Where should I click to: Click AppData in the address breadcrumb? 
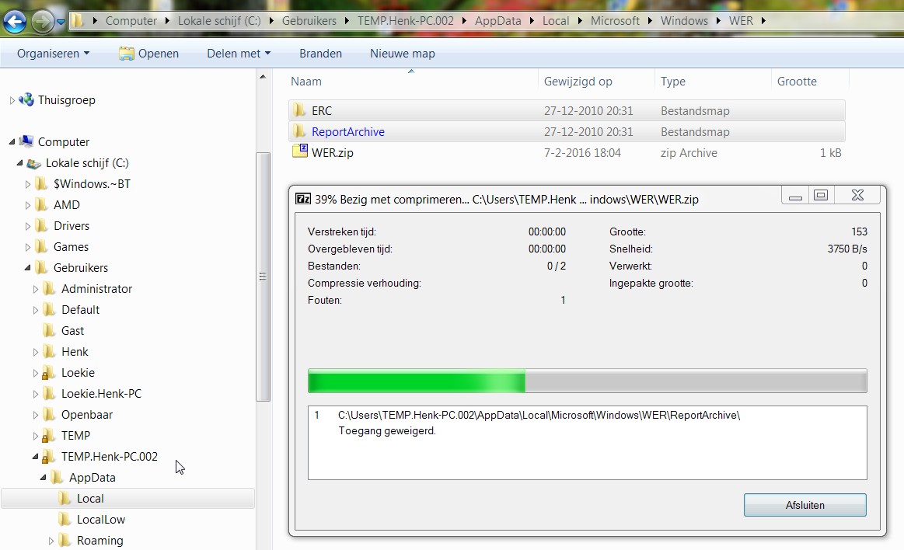[497, 21]
